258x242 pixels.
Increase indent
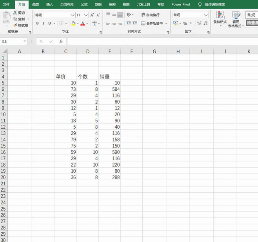click(134, 23)
